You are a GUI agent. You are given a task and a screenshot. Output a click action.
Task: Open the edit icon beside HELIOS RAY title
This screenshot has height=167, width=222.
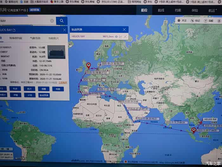point(14,30)
